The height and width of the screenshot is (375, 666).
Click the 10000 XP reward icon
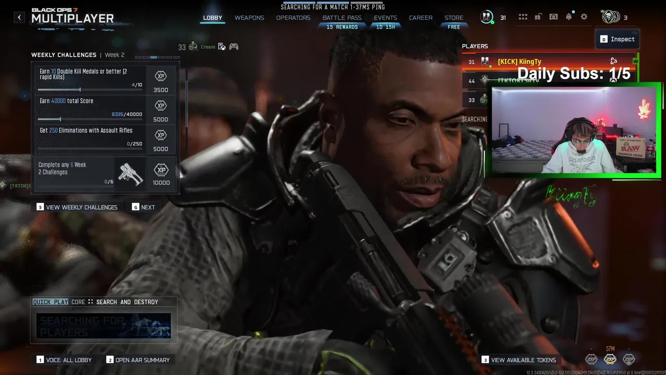(x=161, y=170)
